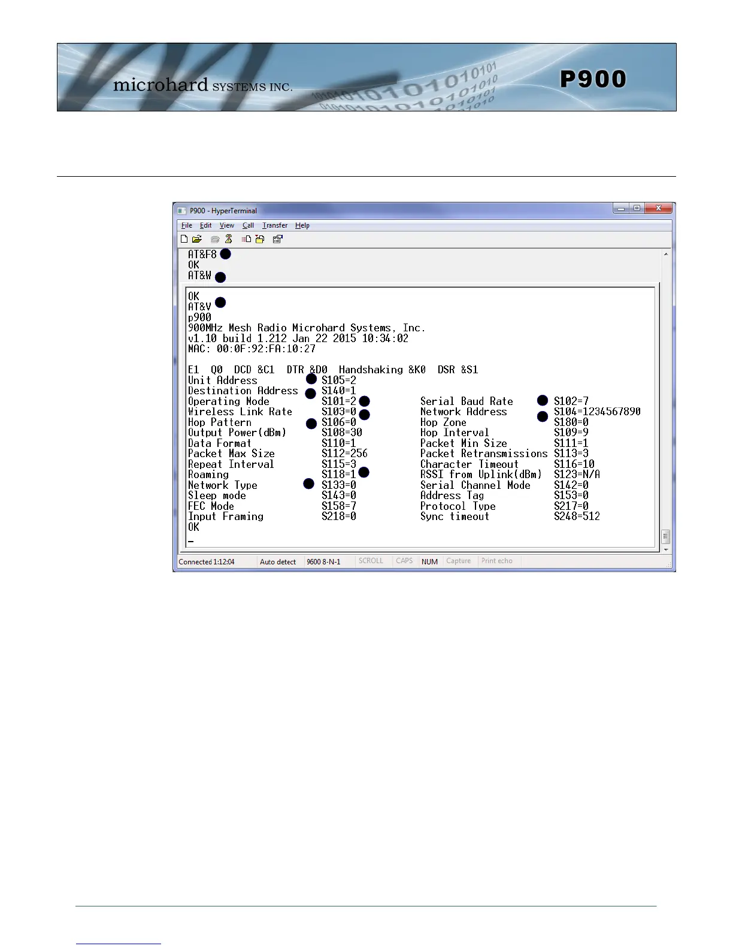Click the NUM status indicator
733x949 pixels.
coord(429,562)
